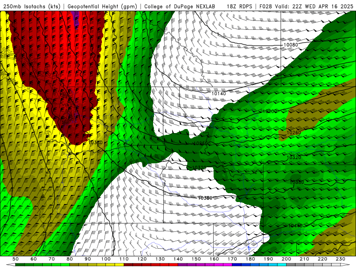Viewport: 356px width, 267px height.
Task: Select the 140 value on the color scale
Action: point(178,259)
